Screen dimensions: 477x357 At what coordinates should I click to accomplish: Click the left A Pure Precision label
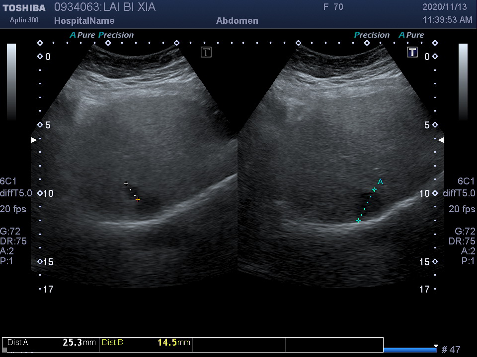click(102, 35)
